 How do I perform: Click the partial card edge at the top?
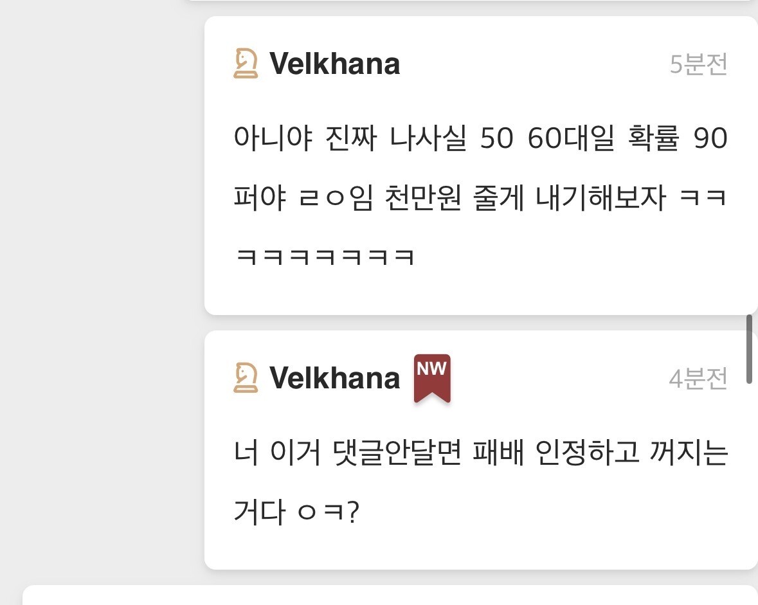[472, 1]
